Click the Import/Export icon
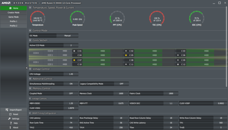Screen dimensions: 228x130 tap(7, 110)
